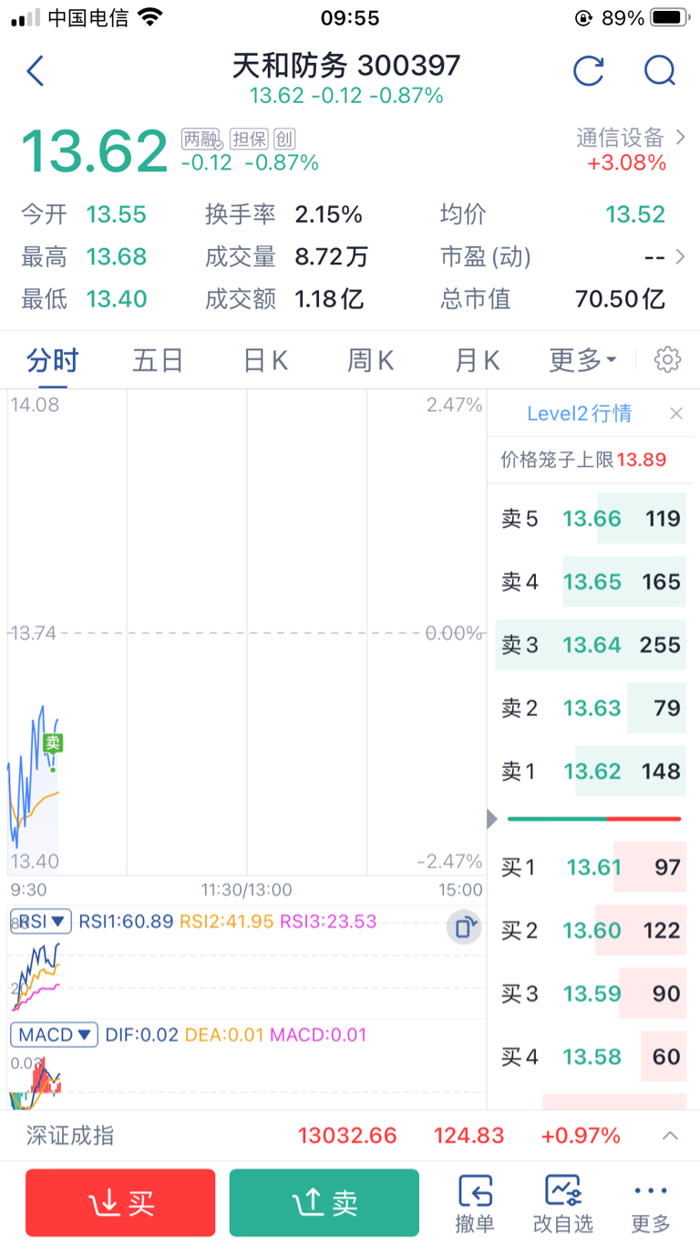700x1246 pixels.
Task: Switch to 日K tab
Action: [x=265, y=360]
